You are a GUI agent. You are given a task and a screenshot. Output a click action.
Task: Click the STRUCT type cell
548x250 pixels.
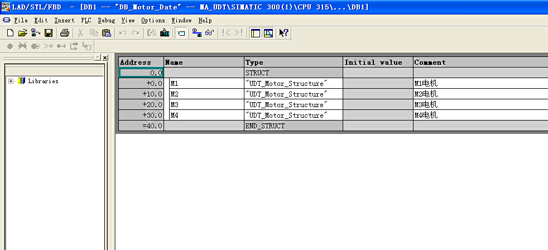tap(293, 73)
